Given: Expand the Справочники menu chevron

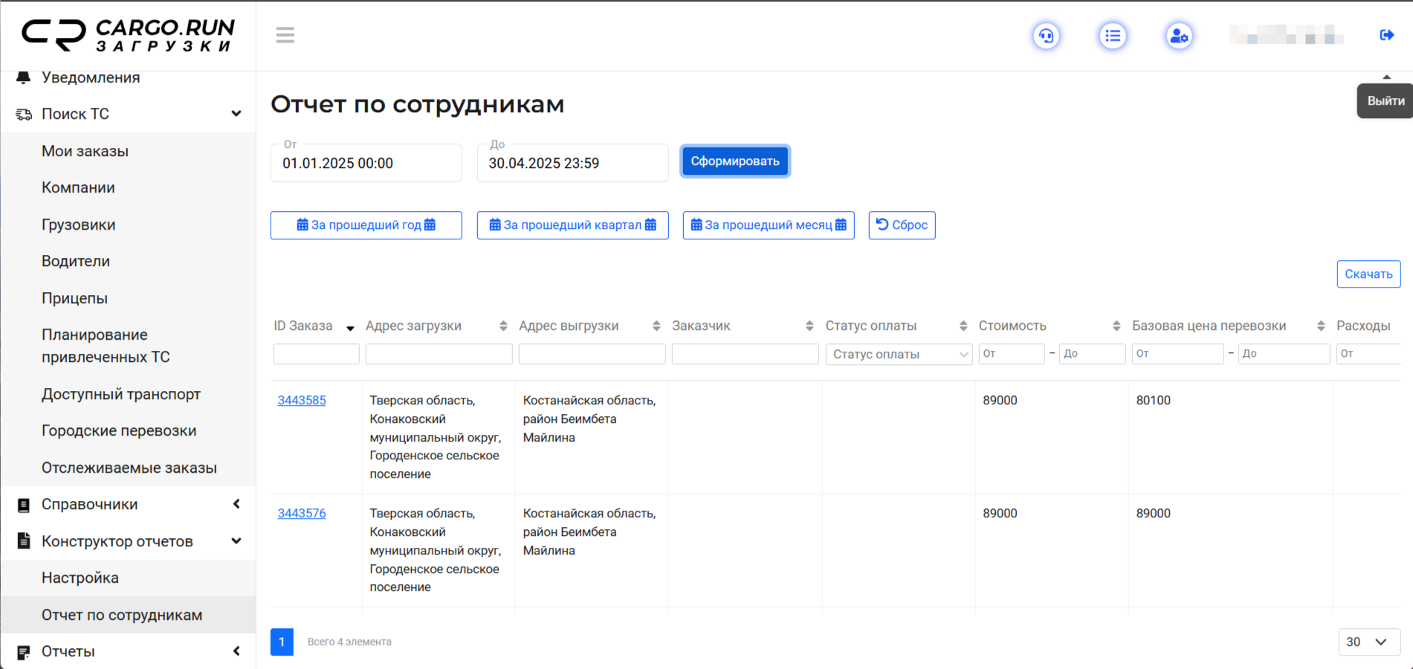Looking at the screenshot, I should pyautogui.click(x=236, y=504).
